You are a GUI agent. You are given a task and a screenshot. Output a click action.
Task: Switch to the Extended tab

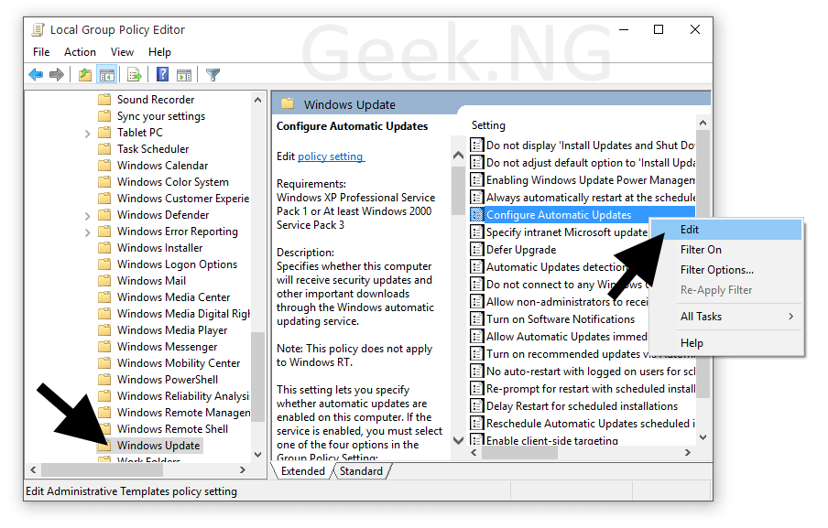[x=303, y=471]
